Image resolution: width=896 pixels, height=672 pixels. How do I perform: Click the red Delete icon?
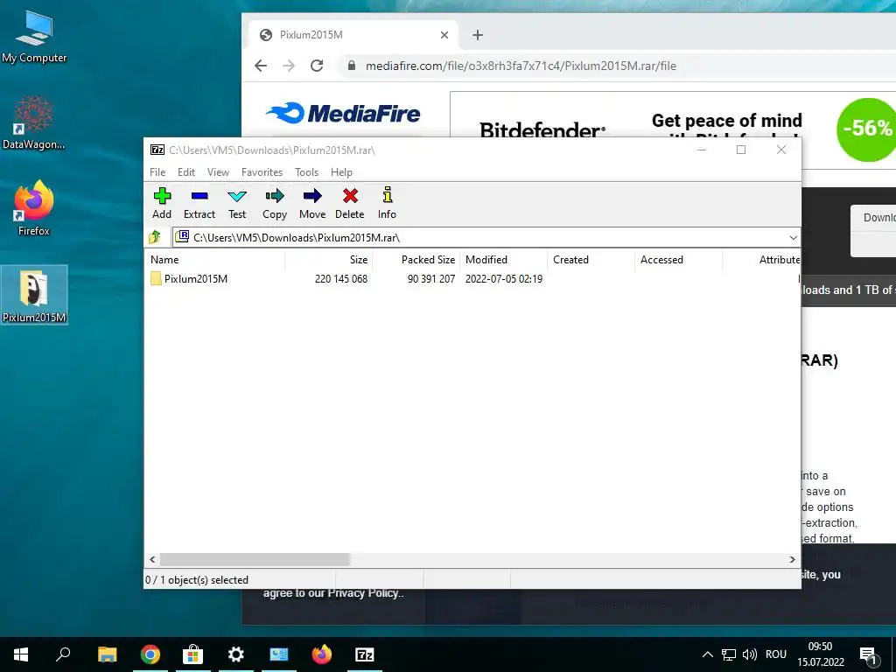tap(350, 203)
